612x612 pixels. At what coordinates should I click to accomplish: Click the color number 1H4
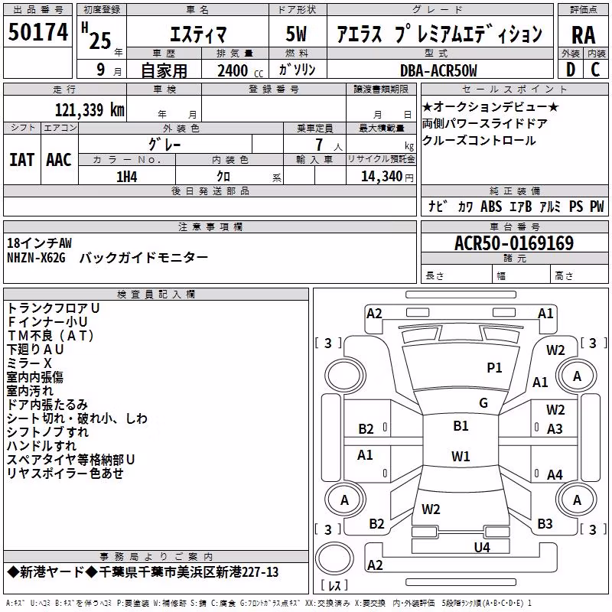126,177
